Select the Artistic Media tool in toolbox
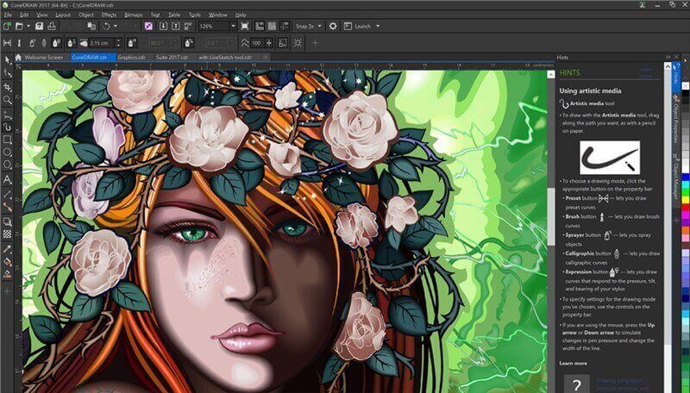The width and height of the screenshot is (690, 393). point(7,127)
